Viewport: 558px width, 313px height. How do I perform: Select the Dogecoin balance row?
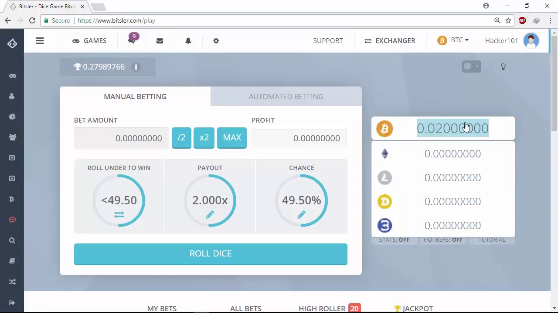[x=443, y=202]
